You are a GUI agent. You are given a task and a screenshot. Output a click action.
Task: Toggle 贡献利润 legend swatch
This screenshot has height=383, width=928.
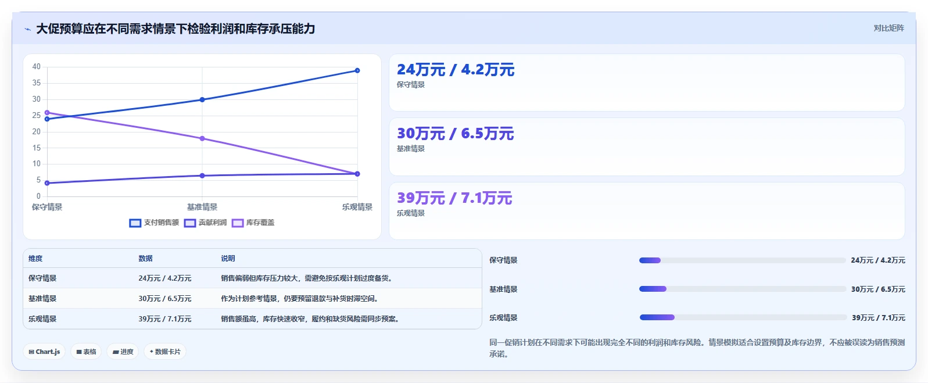point(190,223)
